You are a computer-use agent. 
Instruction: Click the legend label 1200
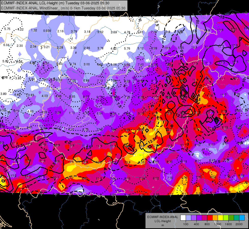(218, 224)
